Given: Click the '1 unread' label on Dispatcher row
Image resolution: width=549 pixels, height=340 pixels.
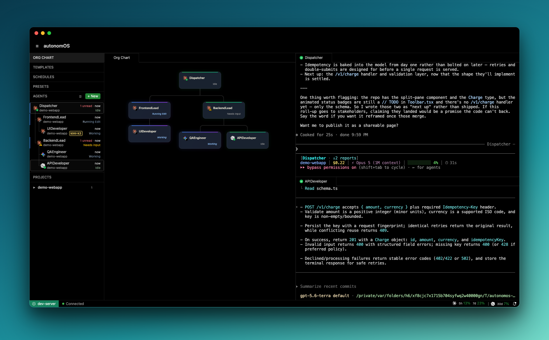Looking at the screenshot, I should point(86,106).
